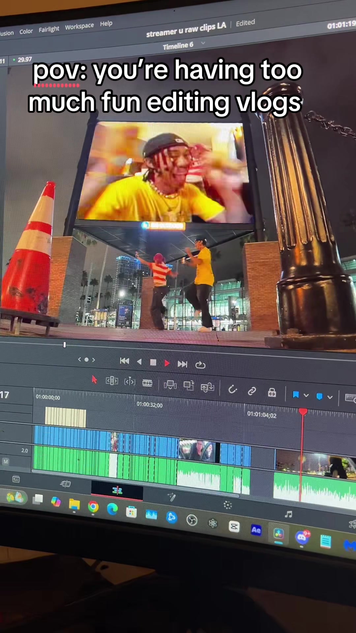Click the 01:00:00;00 ruler timecode
Viewport: 356px width, 633px height.
click(48, 397)
